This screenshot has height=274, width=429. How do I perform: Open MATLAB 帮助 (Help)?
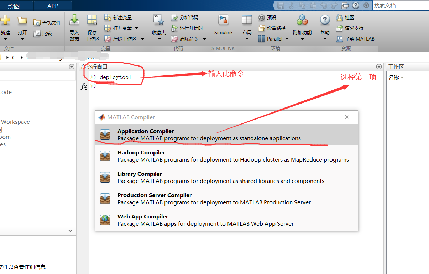[x=324, y=25]
